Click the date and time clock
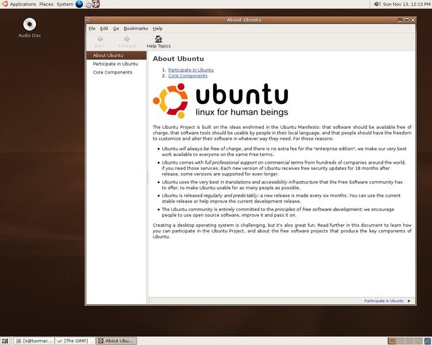This screenshot has height=345, width=432. point(407,4)
